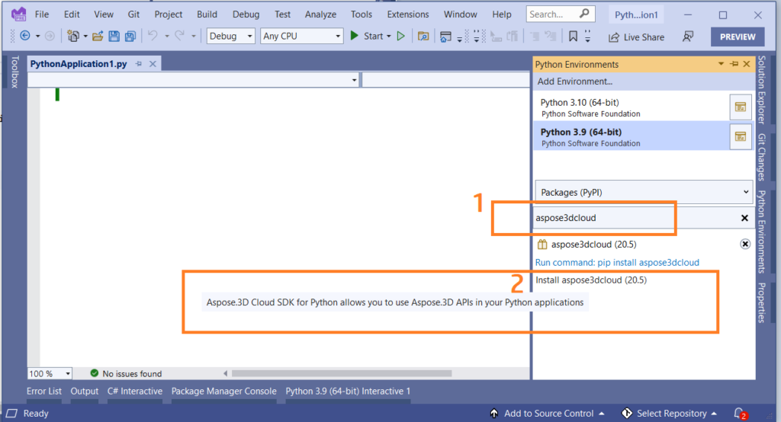Screen dimensions: 781x422
Task: Open the Edit menu
Action: [72, 14]
